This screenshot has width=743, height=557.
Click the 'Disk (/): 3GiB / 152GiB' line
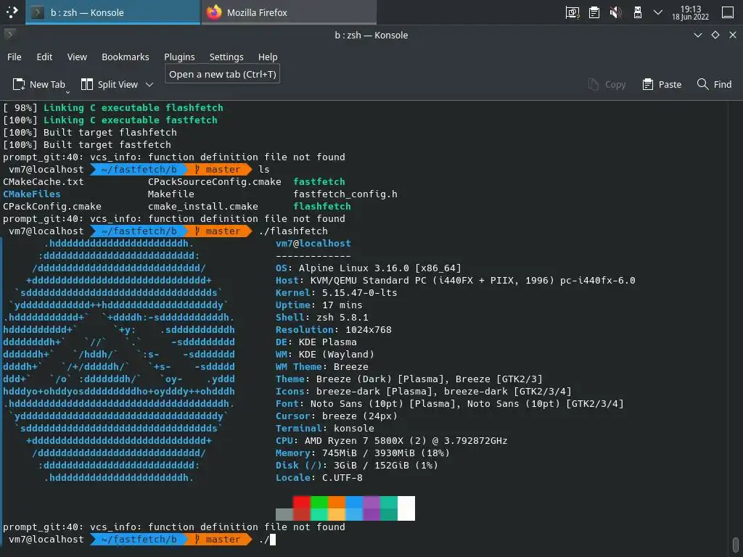(x=357, y=465)
